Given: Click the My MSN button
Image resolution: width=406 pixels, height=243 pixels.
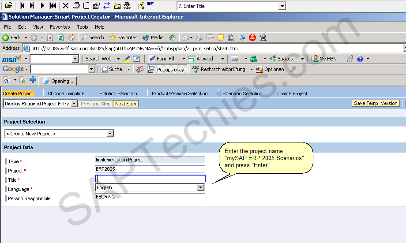Looking at the screenshot, I should pyautogui.click(x=324, y=59).
